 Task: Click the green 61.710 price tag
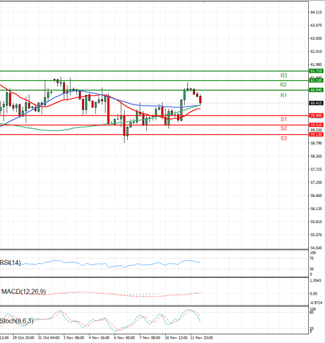coord(316,71)
